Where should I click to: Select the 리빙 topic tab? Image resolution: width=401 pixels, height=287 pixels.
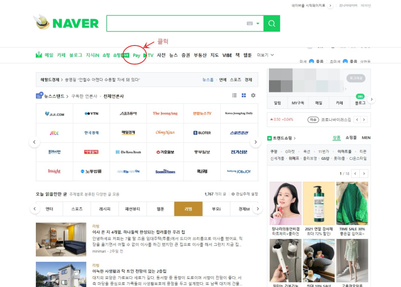click(188, 209)
